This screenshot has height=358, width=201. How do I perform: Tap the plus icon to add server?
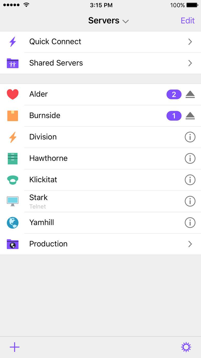(x=15, y=347)
